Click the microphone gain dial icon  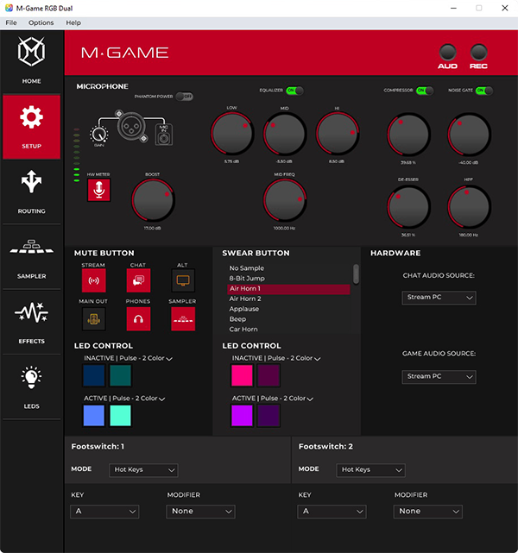(x=99, y=135)
